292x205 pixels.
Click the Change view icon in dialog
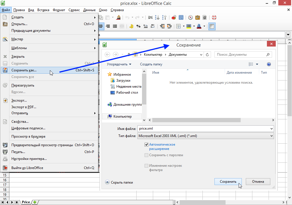point(251,64)
